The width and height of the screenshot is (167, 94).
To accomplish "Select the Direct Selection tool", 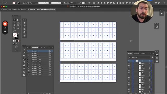I will click(x=18, y=20).
